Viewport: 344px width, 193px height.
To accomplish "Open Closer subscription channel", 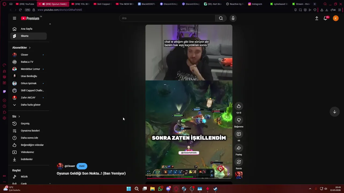I will 28,55.
